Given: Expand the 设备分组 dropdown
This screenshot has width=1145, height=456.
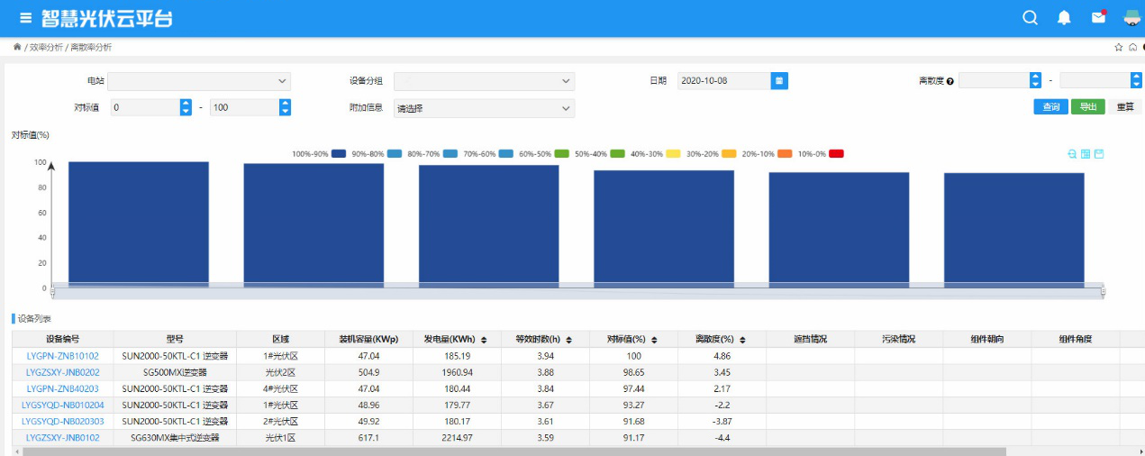Looking at the screenshot, I should pos(484,81).
